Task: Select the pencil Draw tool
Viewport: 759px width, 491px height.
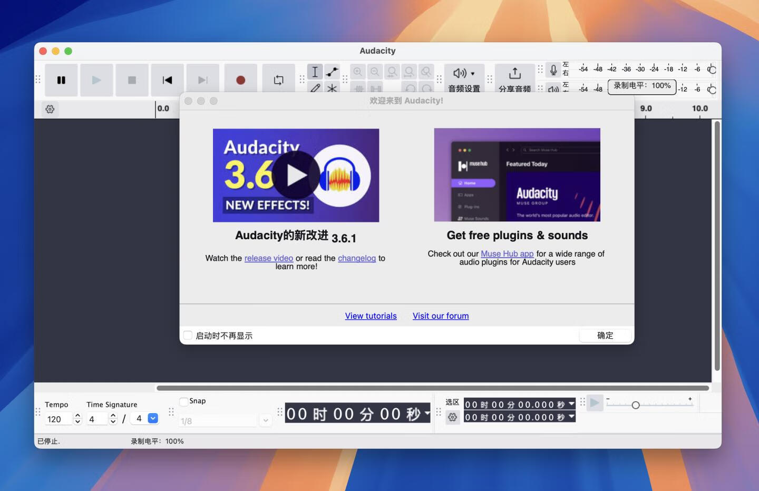Action: (x=315, y=87)
